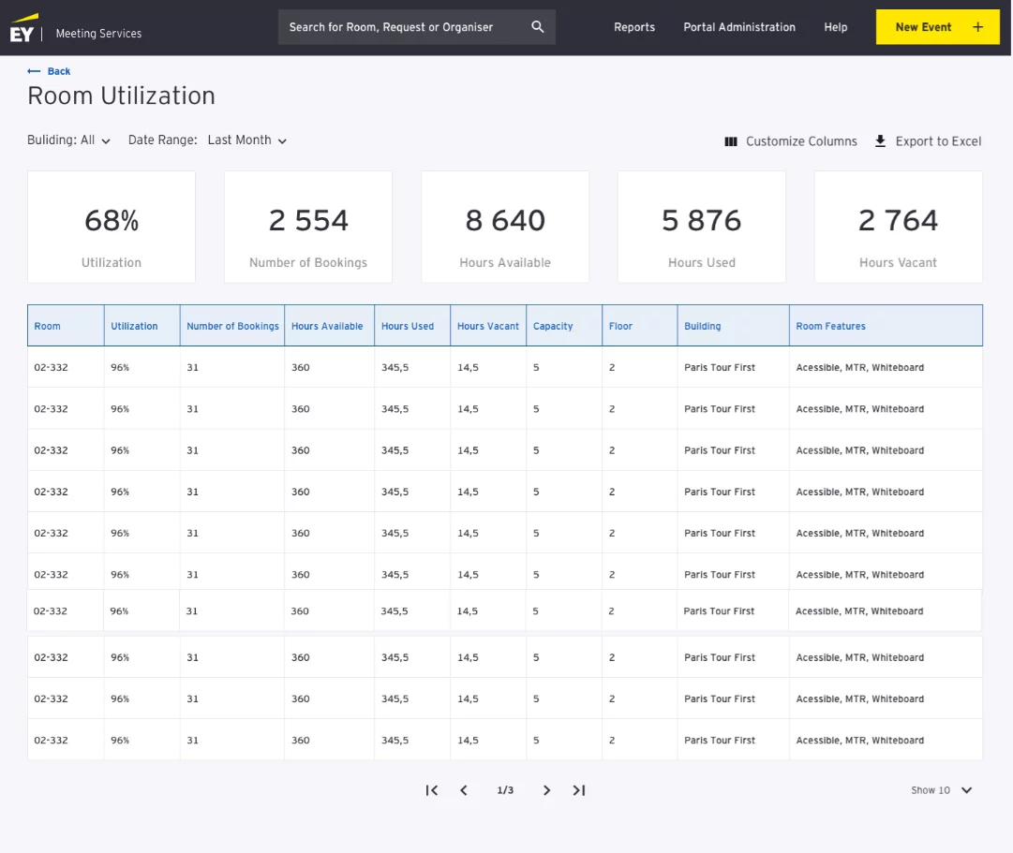The image size is (1013, 853).
Task: Jump to last page with the skip-forward icon
Action: [x=578, y=790]
